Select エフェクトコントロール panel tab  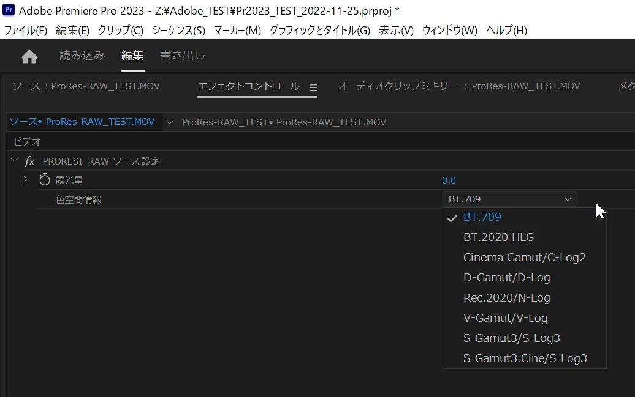(x=249, y=86)
